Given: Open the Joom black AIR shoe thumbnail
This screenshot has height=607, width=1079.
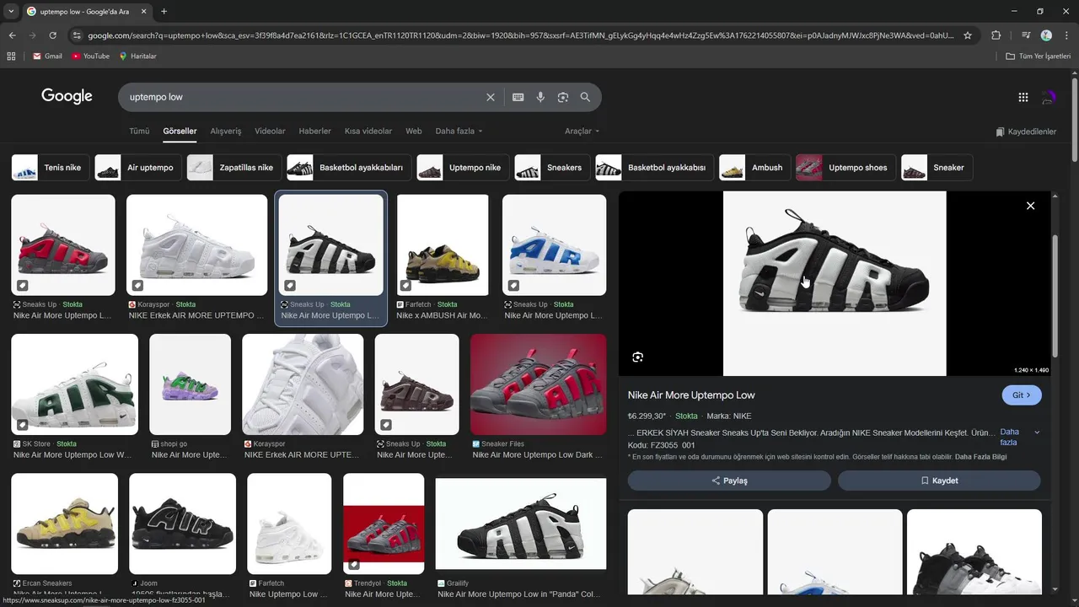Looking at the screenshot, I should click(x=183, y=524).
